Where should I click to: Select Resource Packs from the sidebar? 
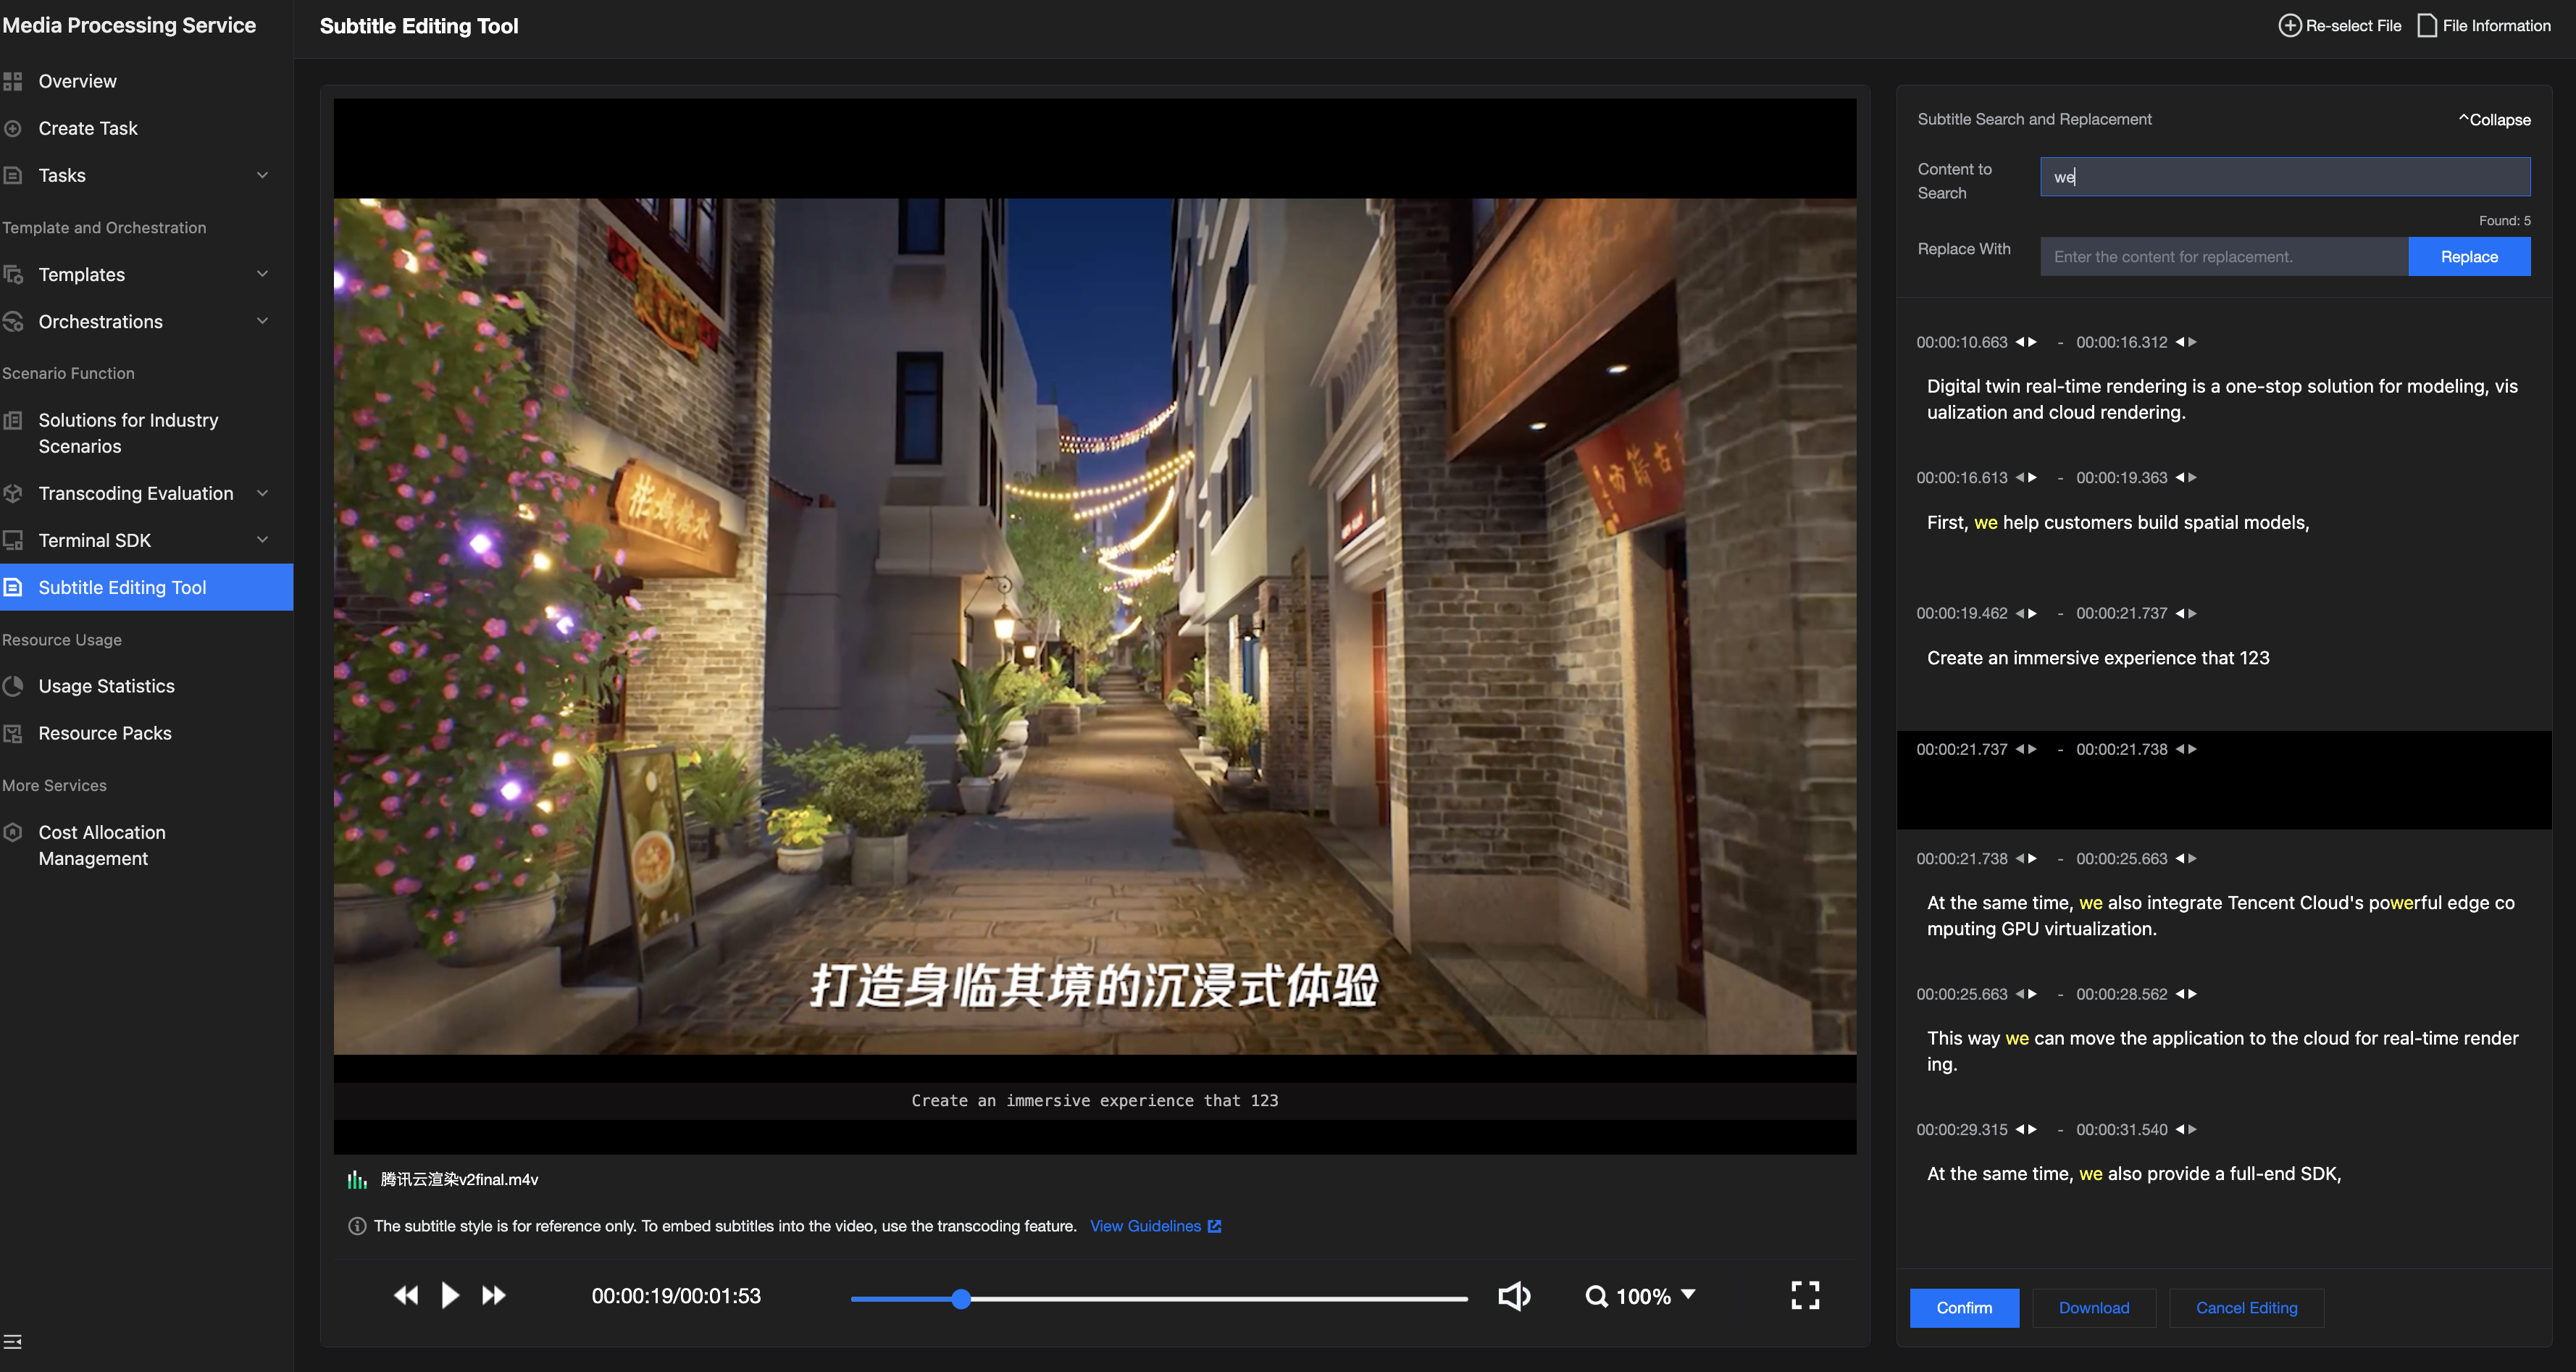[x=105, y=733]
